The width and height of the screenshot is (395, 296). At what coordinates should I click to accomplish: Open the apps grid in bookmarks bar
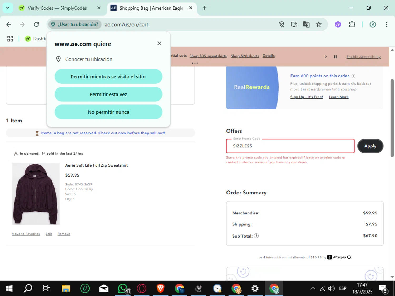point(10,39)
